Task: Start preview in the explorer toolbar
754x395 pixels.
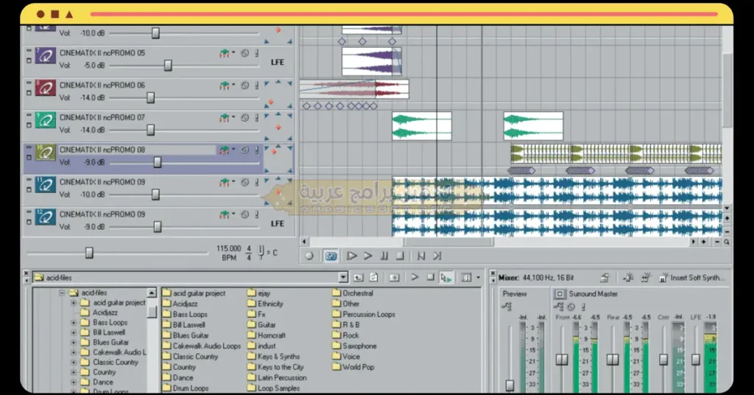Action: pos(415,277)
